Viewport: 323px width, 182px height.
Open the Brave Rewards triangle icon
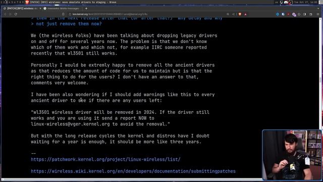(x=245, y=14)
